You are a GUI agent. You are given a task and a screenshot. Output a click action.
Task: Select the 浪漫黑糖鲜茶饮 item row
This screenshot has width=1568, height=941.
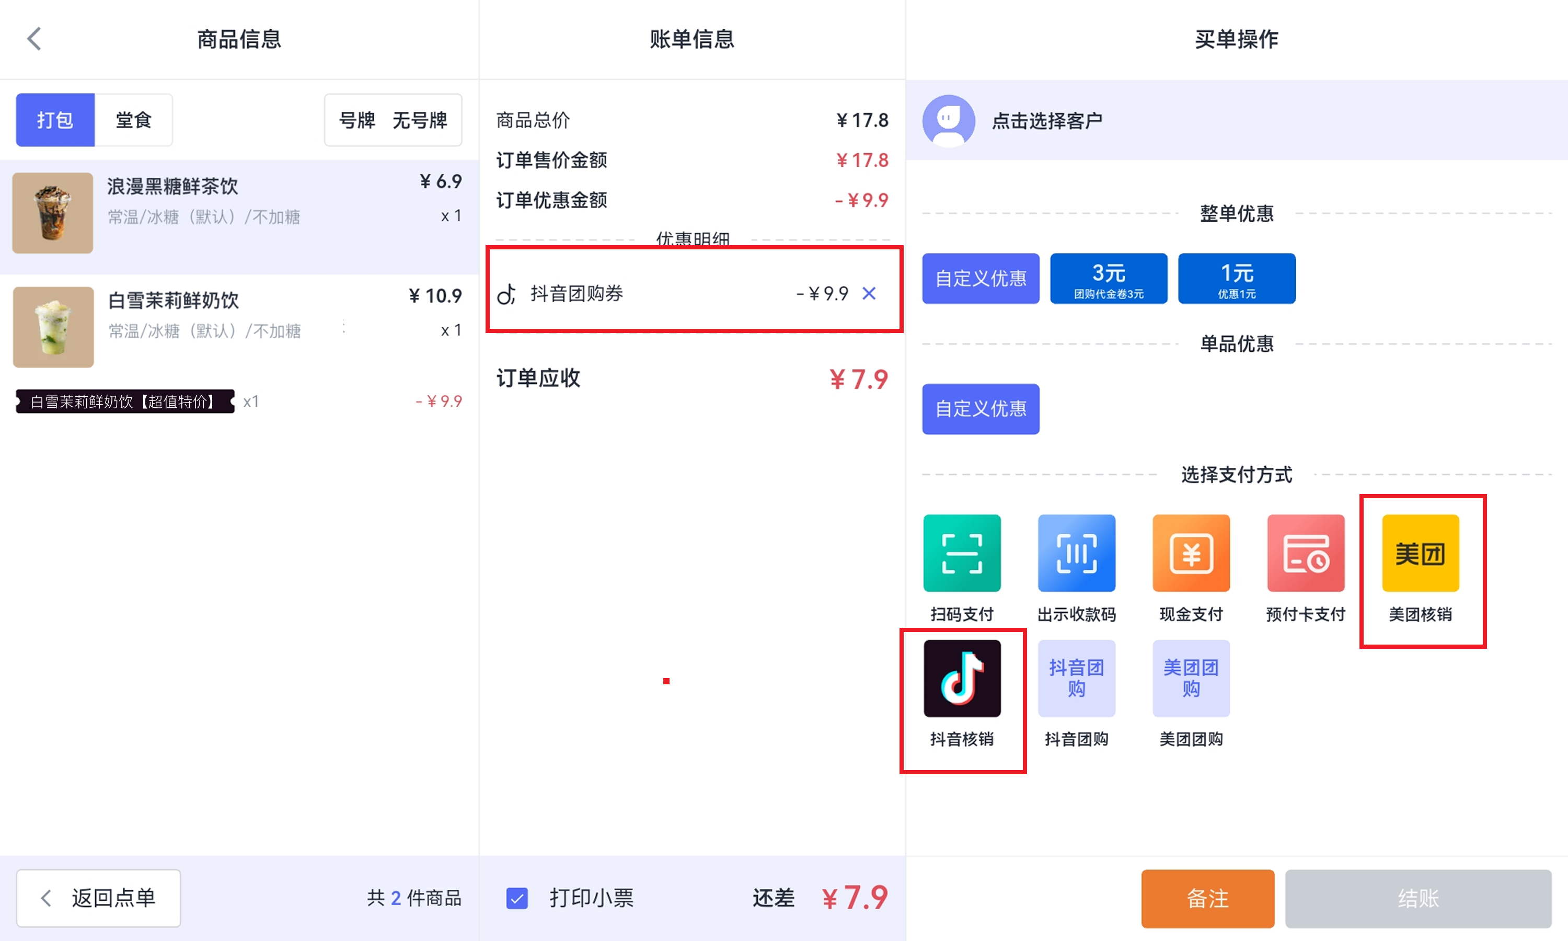coord(239,217)
